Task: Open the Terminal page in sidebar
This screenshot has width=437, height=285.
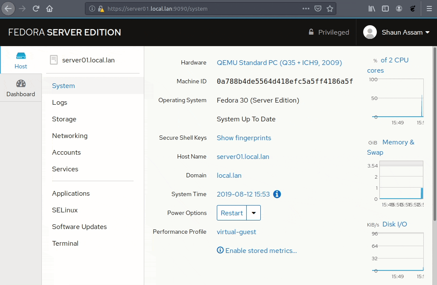Action: 65,244
